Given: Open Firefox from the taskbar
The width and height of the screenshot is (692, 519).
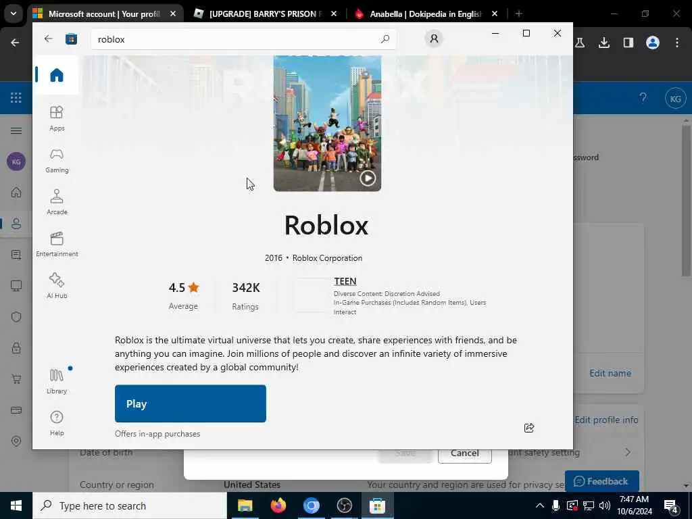Looking at the screenshot, I should [278, 505].
